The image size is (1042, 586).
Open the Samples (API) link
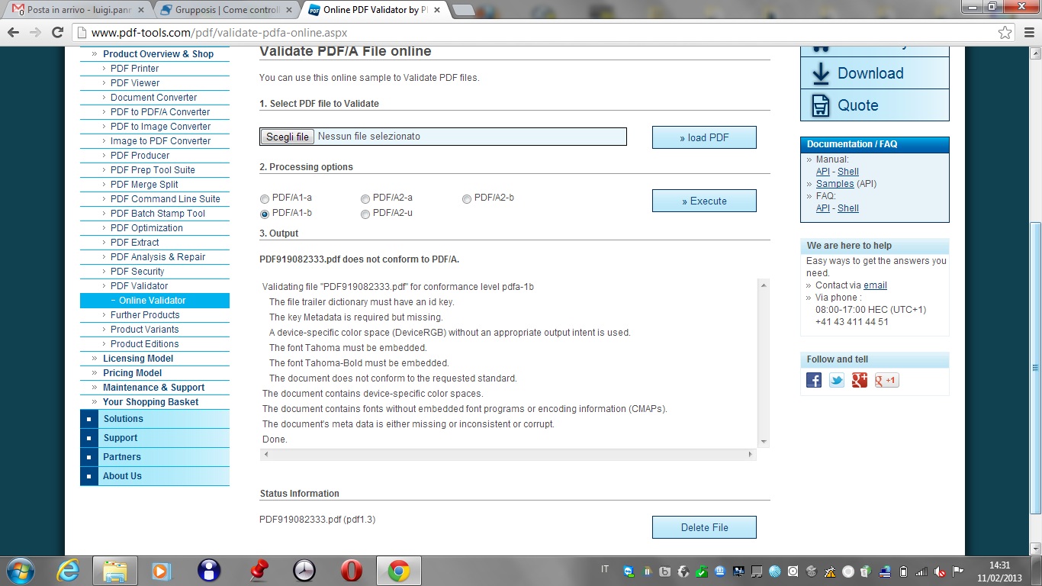click(x=835, y=184)
